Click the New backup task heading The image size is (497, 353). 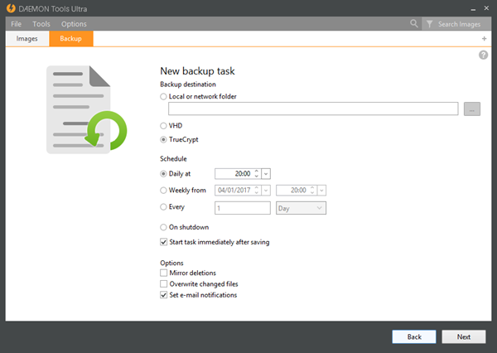click(x=197, y=71)
